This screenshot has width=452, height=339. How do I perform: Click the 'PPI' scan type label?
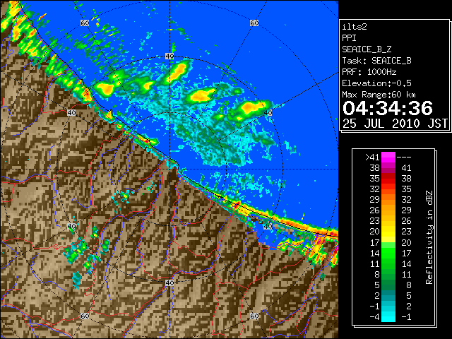349,38
